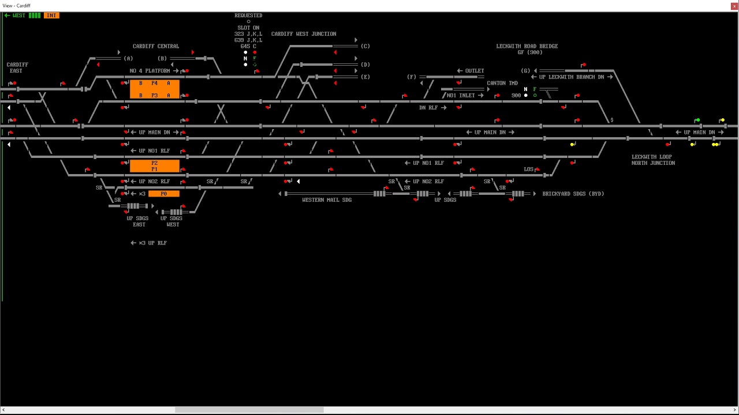Click the green progress bars beside WEST

[x=35, y=16]
